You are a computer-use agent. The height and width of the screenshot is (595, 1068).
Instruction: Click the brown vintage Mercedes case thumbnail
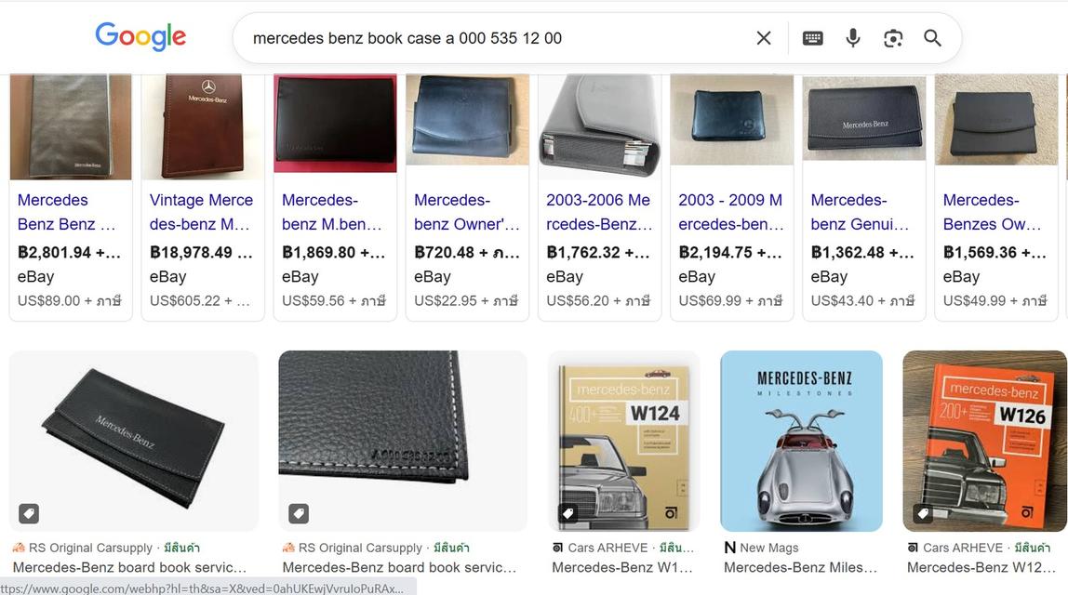click(202, 121)
